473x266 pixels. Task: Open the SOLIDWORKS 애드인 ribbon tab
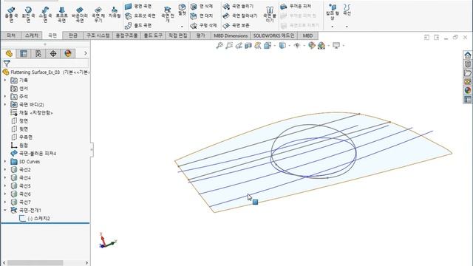point(273,35)
